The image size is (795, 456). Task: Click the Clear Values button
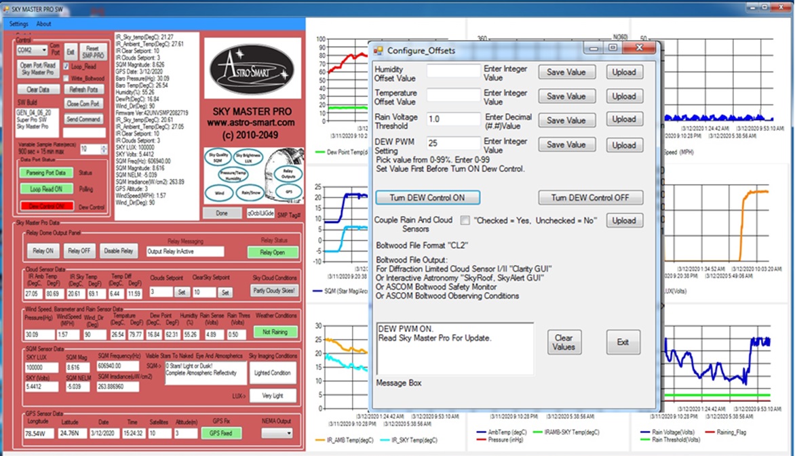coord(564,342)
